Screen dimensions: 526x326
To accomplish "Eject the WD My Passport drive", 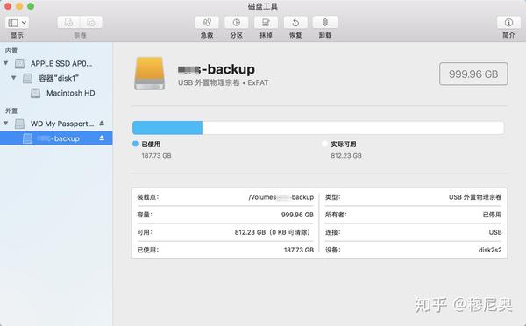I will [x=102, y=124].
